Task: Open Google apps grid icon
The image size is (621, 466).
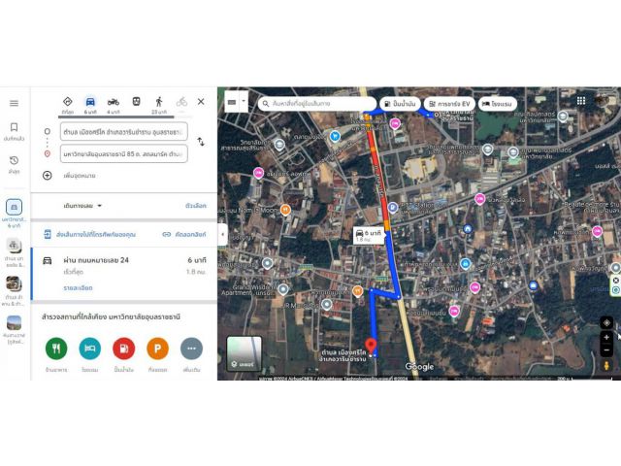Action: [x=581, y=101]
